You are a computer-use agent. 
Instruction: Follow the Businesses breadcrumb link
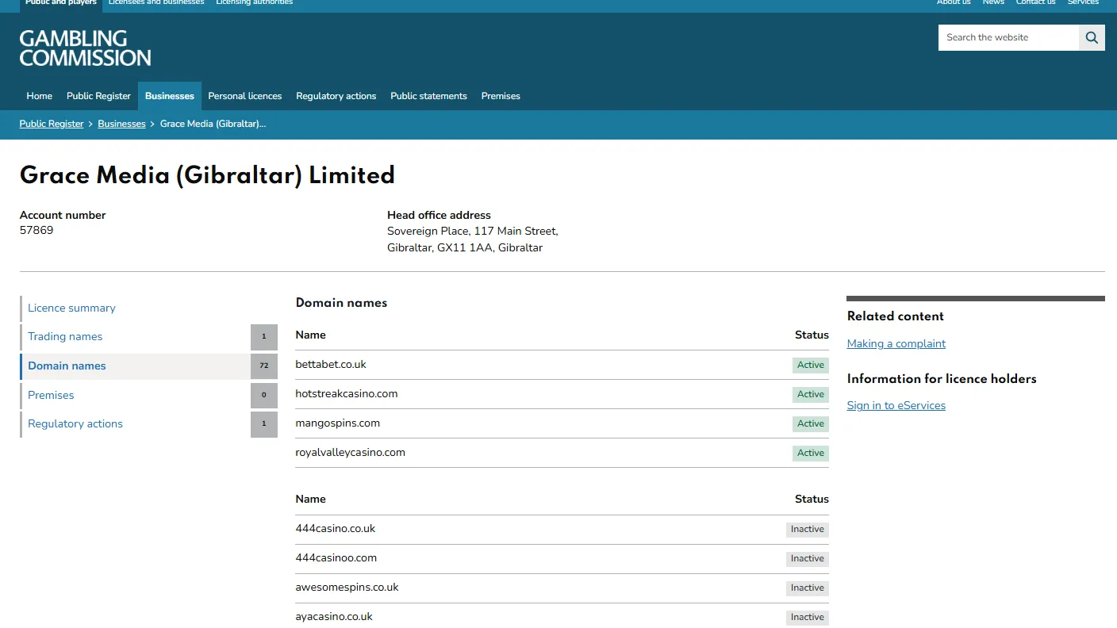121,124
